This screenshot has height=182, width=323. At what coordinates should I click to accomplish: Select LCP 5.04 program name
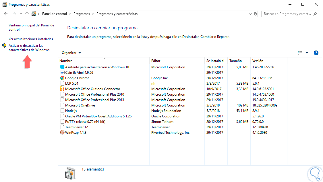point(72,83)
